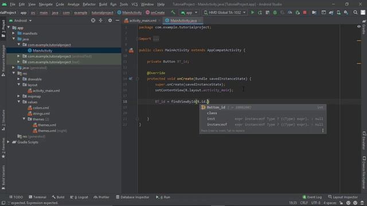Open the Logcat tool window

pos(79,197)
